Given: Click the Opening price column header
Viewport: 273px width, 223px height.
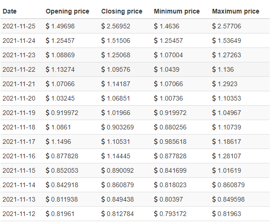Looking at the screenshot, I should click(x=67, y=11).
